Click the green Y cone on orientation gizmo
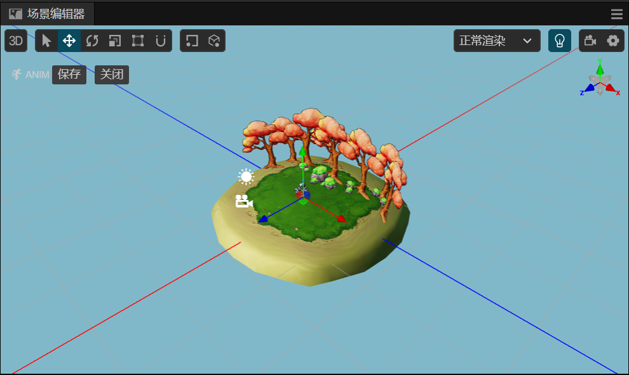This screenshot has width=629, height=375. pyautogui.click(x=600, y=69)
